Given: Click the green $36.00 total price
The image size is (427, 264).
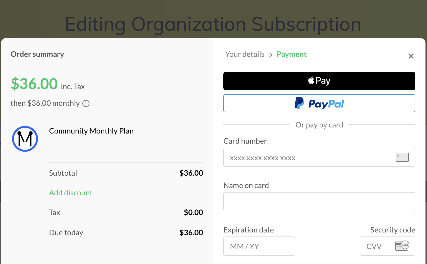Looking at the screenshot, I should (x=34, y=84).
